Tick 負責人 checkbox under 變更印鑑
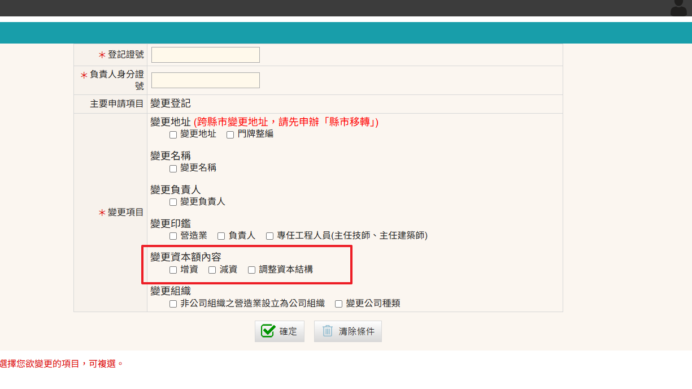The width and height of the screenshot is (692, 389). point(221,236)
